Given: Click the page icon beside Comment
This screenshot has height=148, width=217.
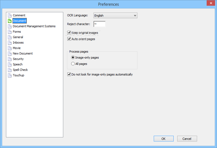Looking at the screenshot, I should [x=10, y=15].
